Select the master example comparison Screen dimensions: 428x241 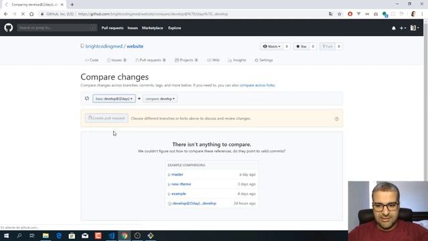177,174
